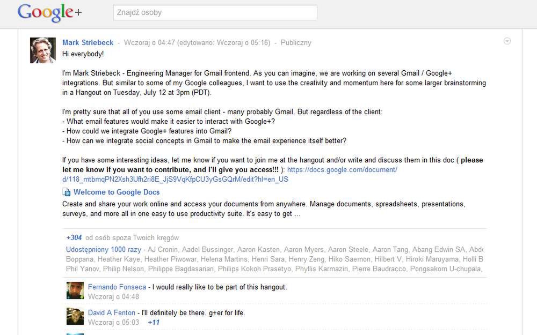
Task: Click the timestamp Wczoraj o 05:03
Action: point(113,322)
